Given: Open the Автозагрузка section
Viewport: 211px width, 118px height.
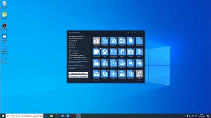Looking at the screenshot, I should 74,51.
